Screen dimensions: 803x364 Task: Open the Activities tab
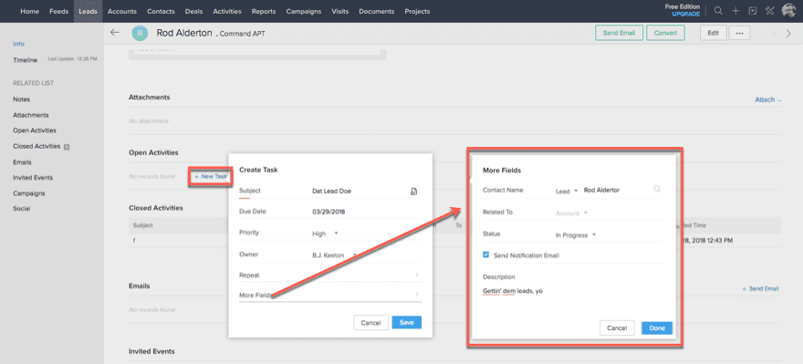coord(227,11)
